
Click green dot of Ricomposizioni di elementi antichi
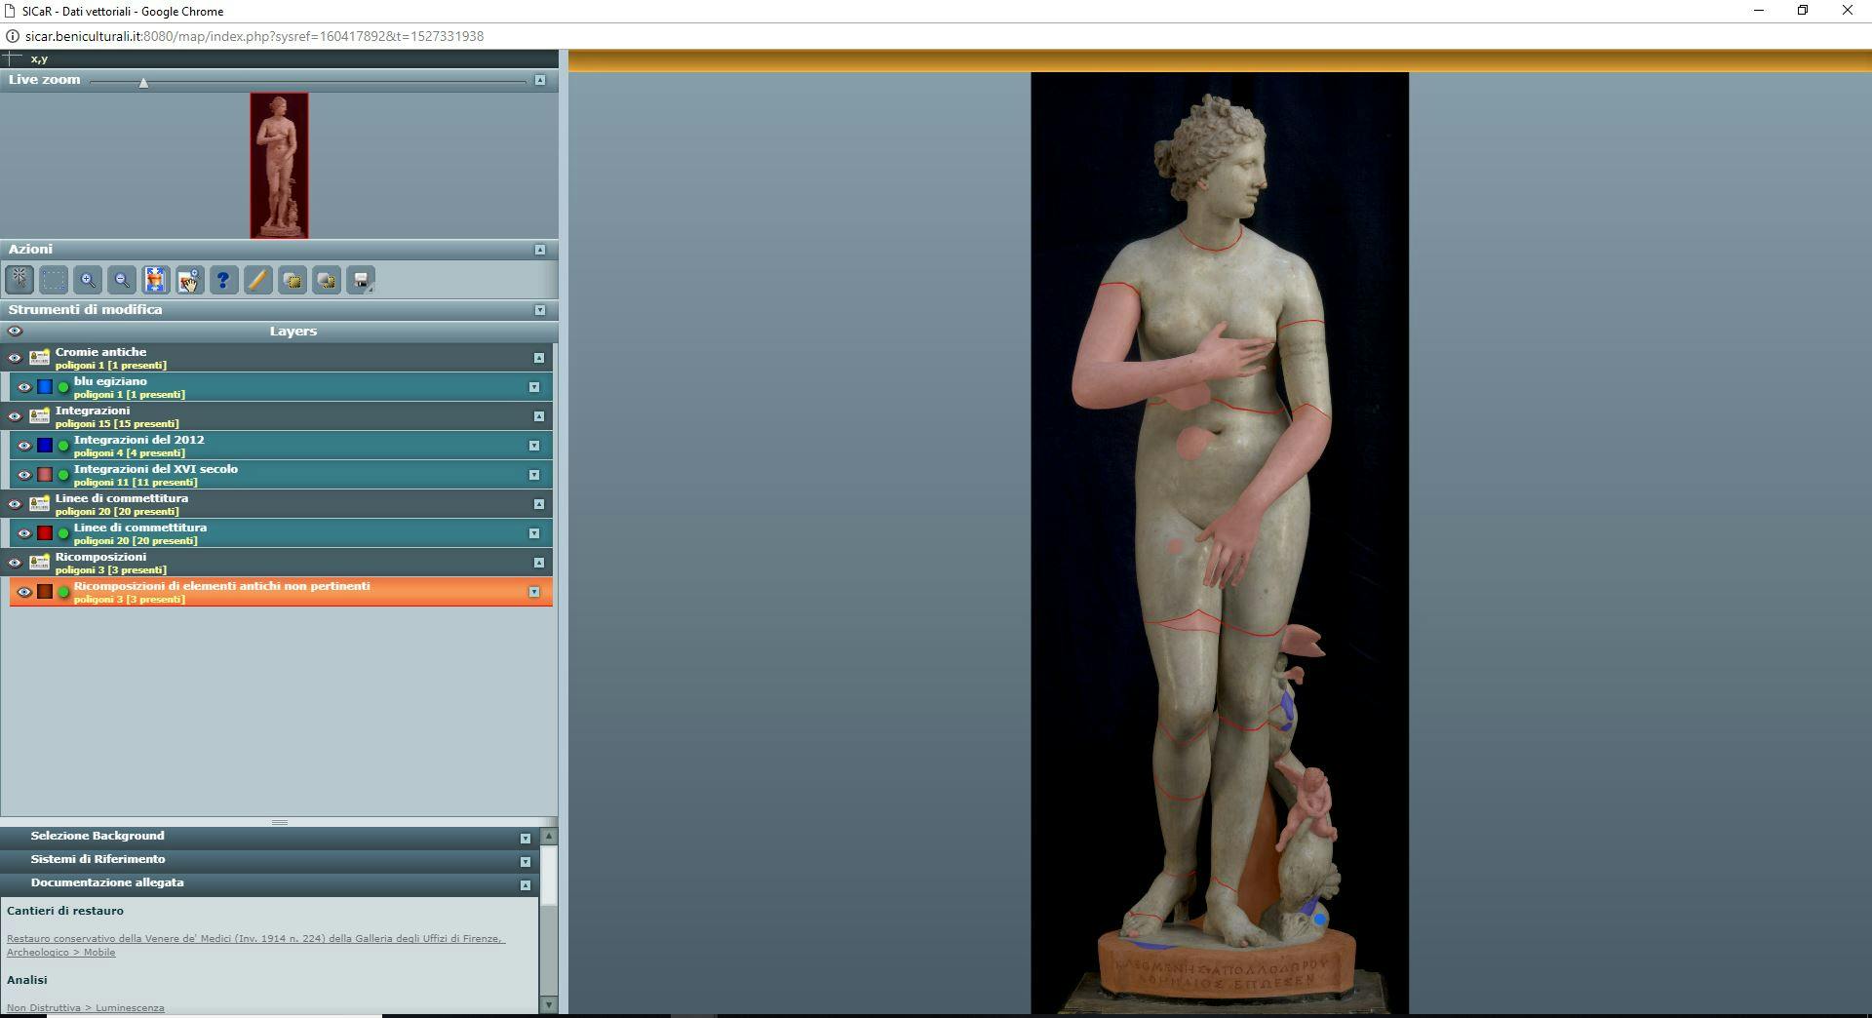[63, 592]
